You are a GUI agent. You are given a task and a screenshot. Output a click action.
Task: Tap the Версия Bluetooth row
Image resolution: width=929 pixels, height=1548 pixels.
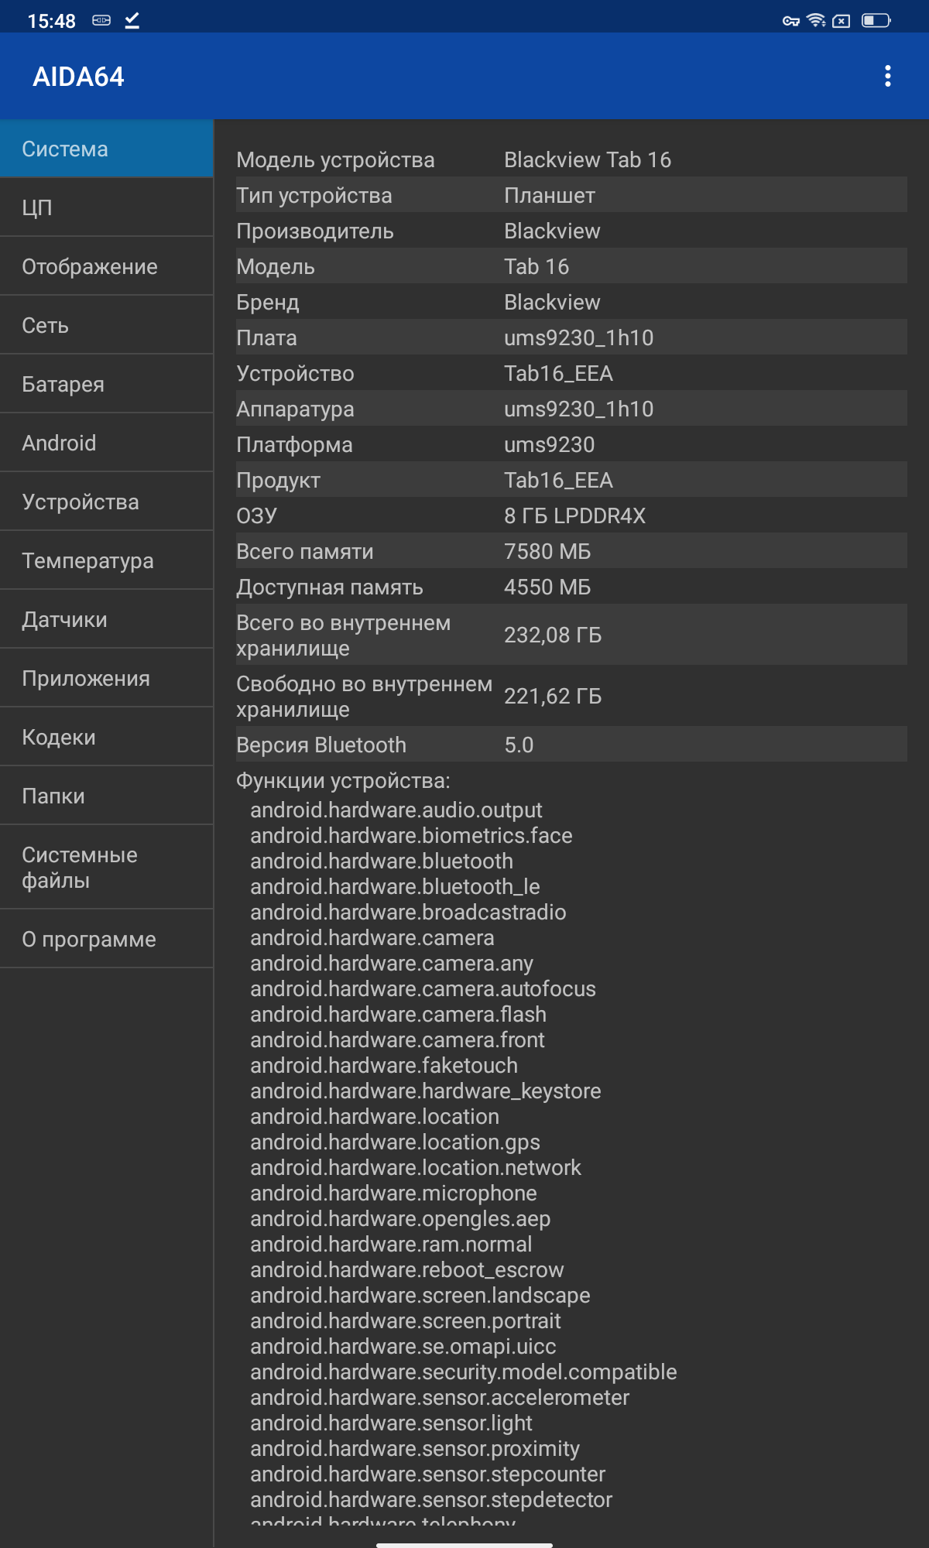coord(571,745)
